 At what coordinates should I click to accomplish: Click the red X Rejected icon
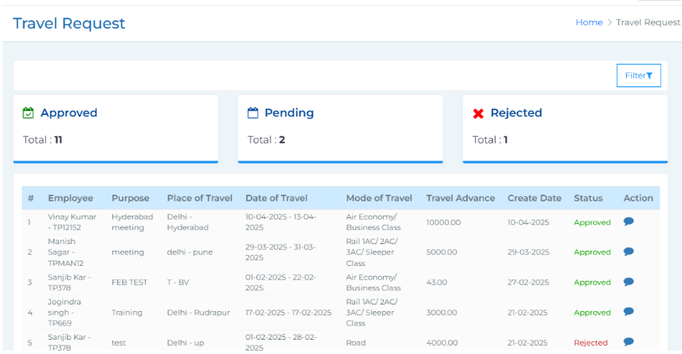pos(478,113)
